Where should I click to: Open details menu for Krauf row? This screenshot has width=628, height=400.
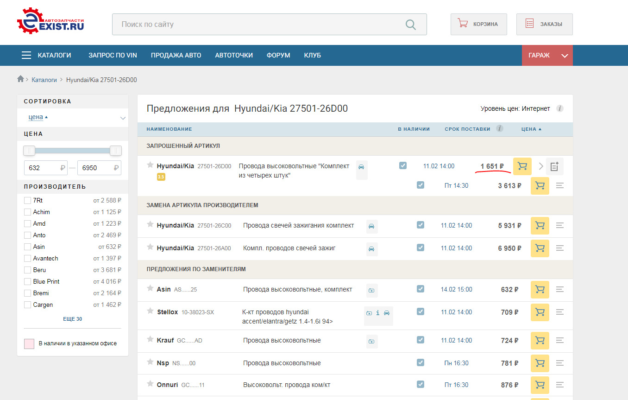click(x=560, y=341)
